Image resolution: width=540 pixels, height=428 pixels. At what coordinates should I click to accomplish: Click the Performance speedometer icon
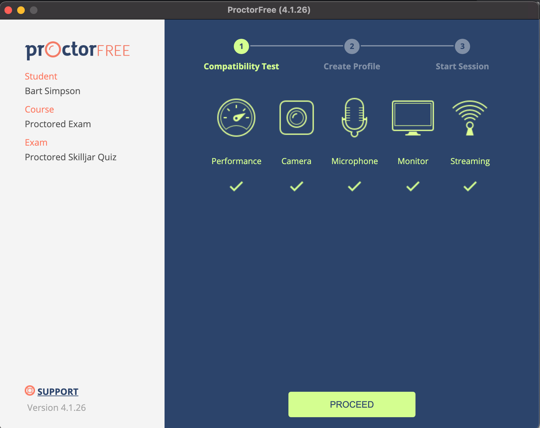(x=236, y=118)
